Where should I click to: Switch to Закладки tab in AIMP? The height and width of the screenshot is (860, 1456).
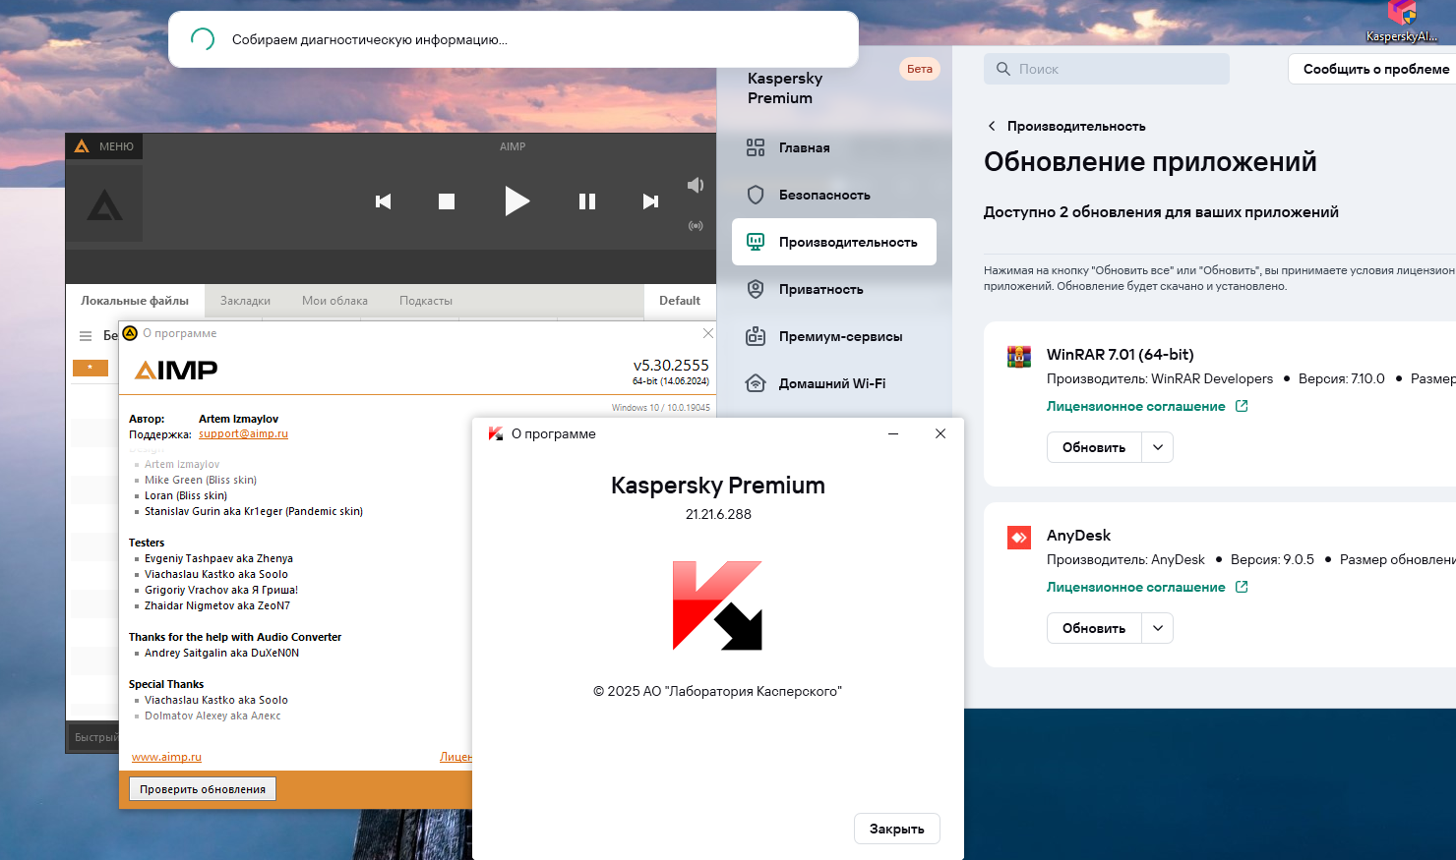click(245, 301)
